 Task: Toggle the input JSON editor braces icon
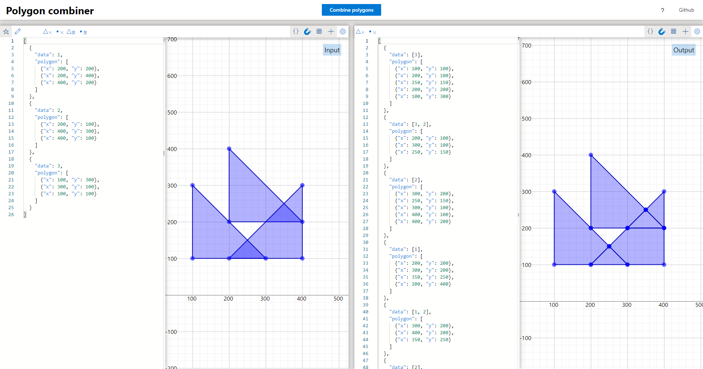tap(296, 31)
